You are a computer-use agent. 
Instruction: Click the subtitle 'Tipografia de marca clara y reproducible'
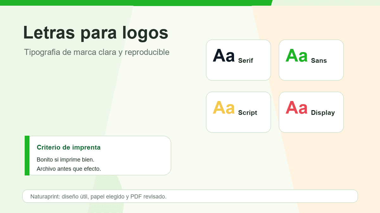[97, 52]
